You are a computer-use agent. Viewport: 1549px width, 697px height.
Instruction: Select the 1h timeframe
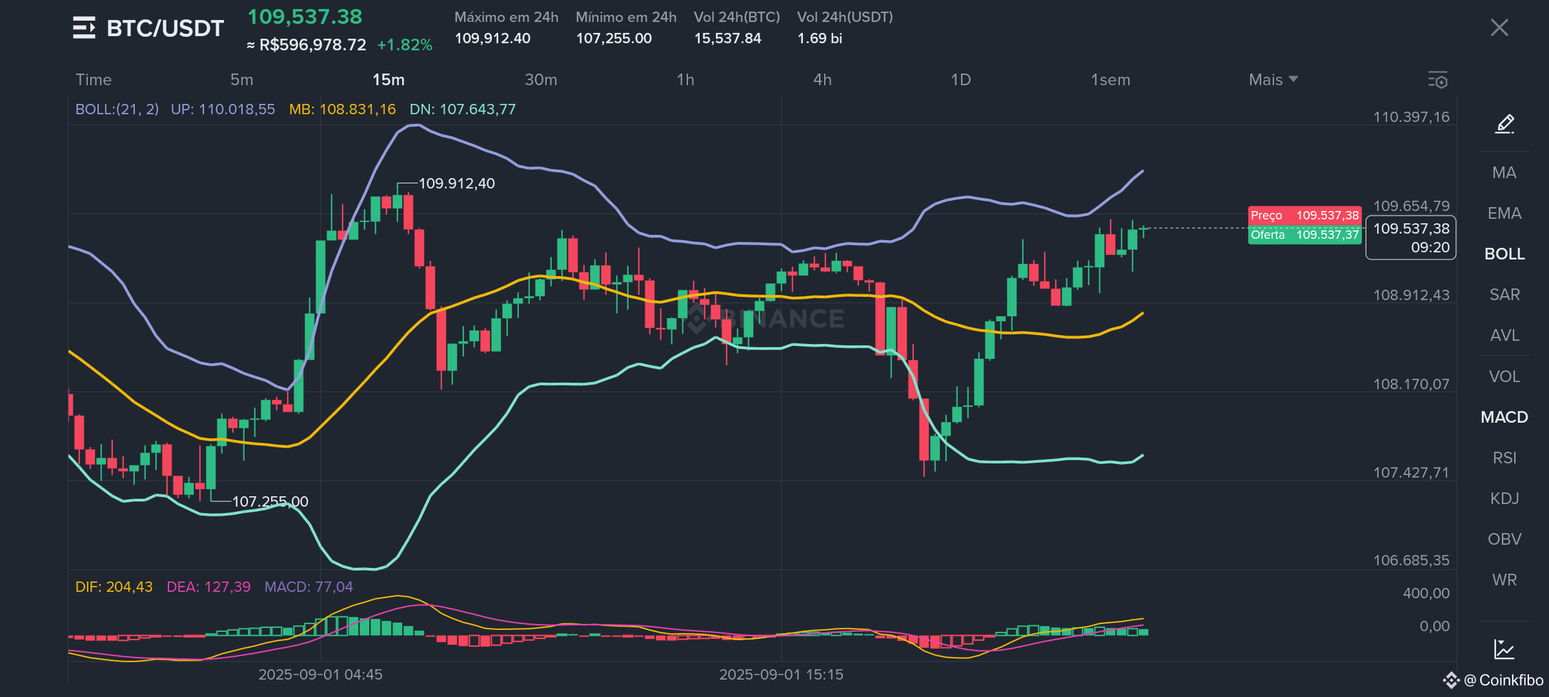coord(685,79)
